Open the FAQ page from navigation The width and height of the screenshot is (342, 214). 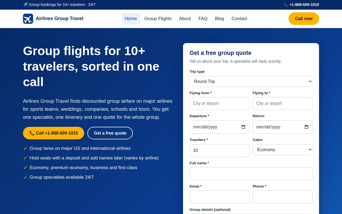coord(203,19)
